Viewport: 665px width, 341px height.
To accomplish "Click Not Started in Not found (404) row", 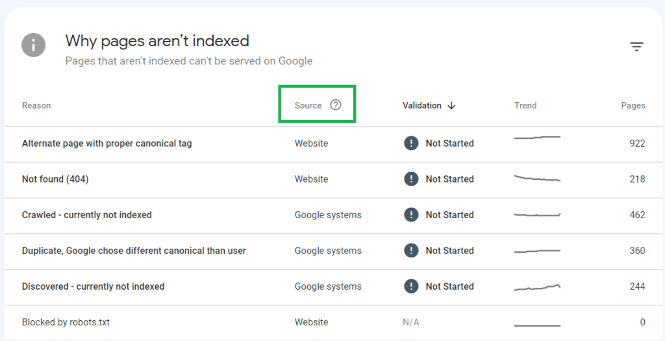I will (x=449, y=179).
